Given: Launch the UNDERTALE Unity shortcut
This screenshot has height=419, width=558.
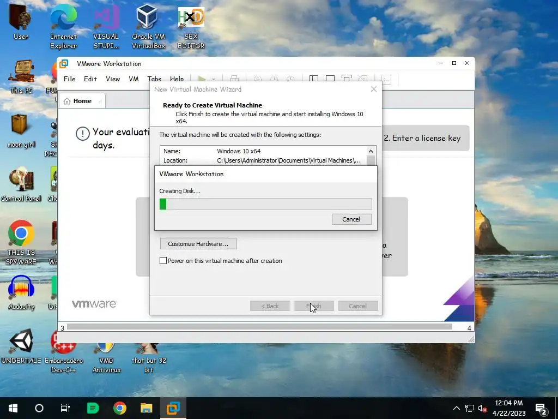Looking at the screenshot, I should tap(21, 346).
